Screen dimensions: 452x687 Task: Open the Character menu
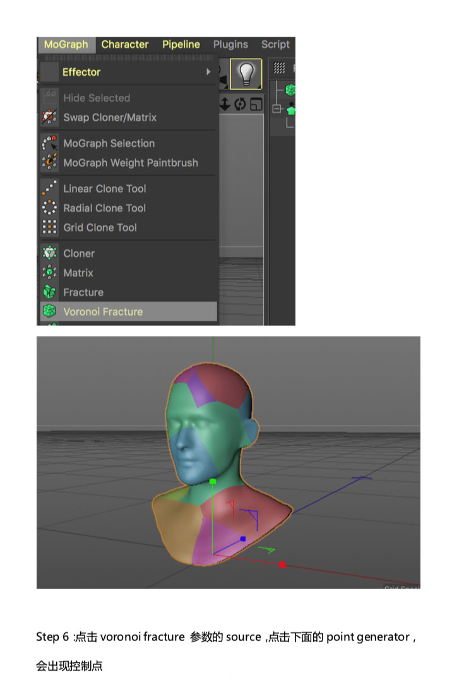pyautogui.click(x=125, y=44)
